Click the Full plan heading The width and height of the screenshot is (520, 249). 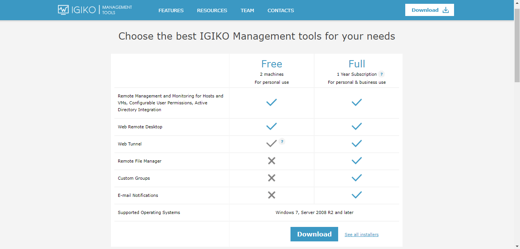(357, 64)
